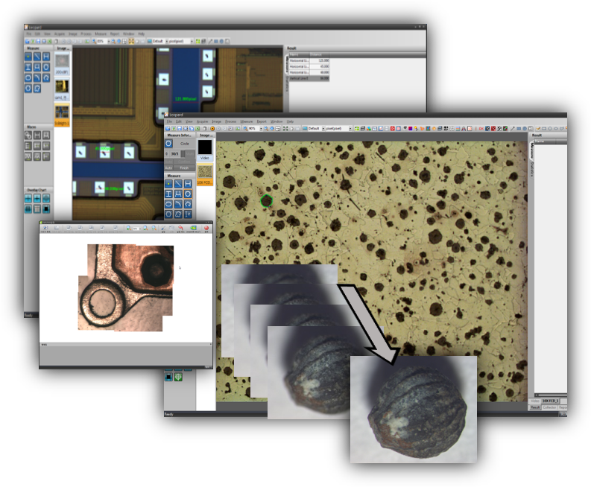
Task: Open the File menu in front Leopard window
Action: coord(169,121)
